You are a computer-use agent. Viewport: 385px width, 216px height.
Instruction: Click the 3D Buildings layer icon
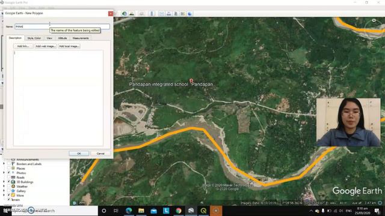pos(13,182)
